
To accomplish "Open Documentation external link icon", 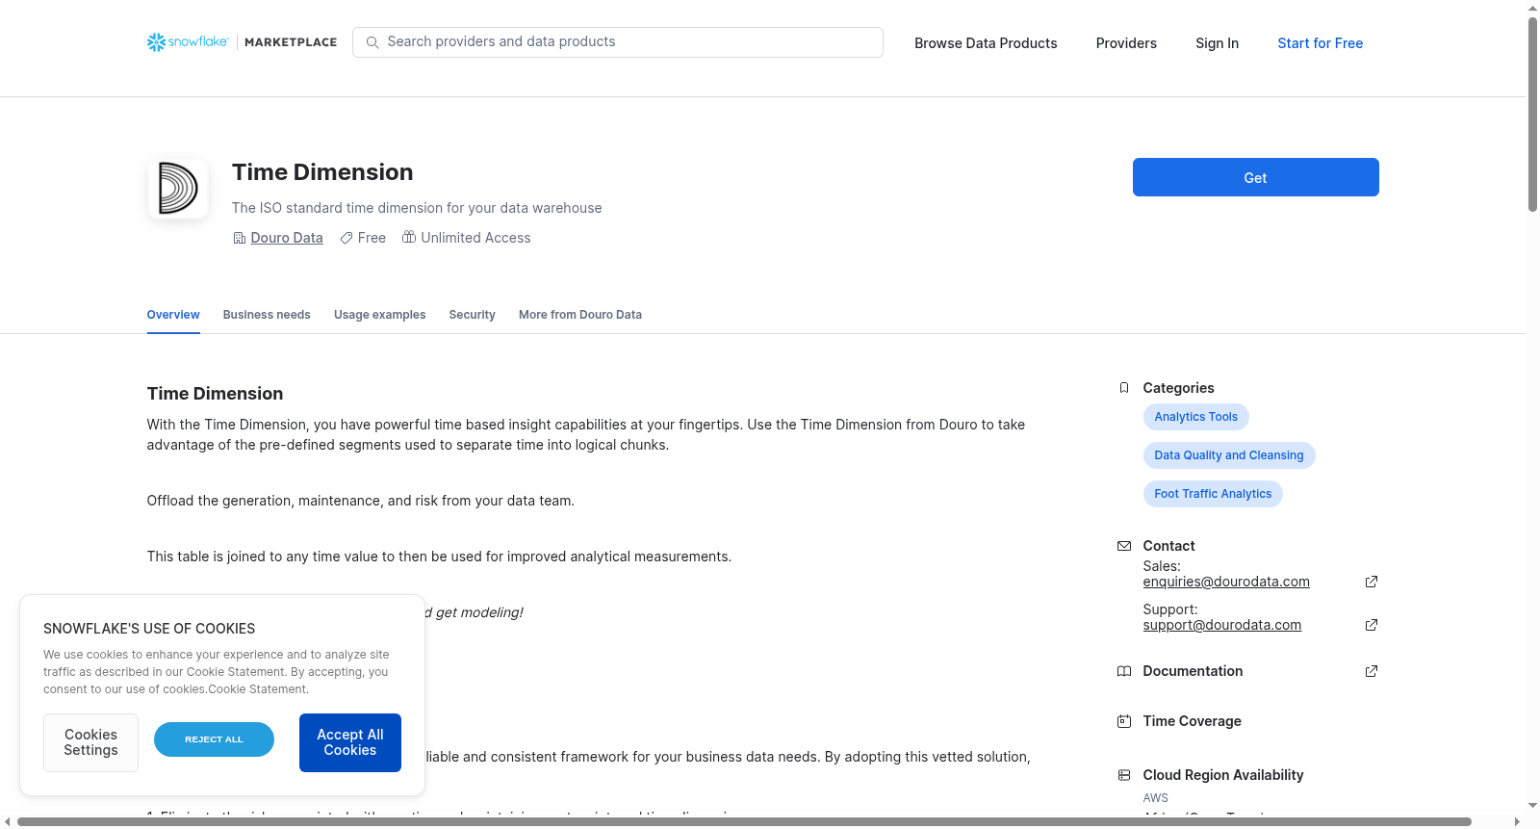I will click(1372, 671).
